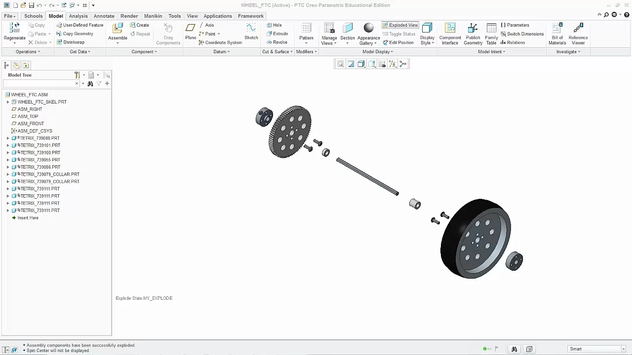This screenshot has width=632, height=355.
Task: Click the Point datum button
Action: 209,34
